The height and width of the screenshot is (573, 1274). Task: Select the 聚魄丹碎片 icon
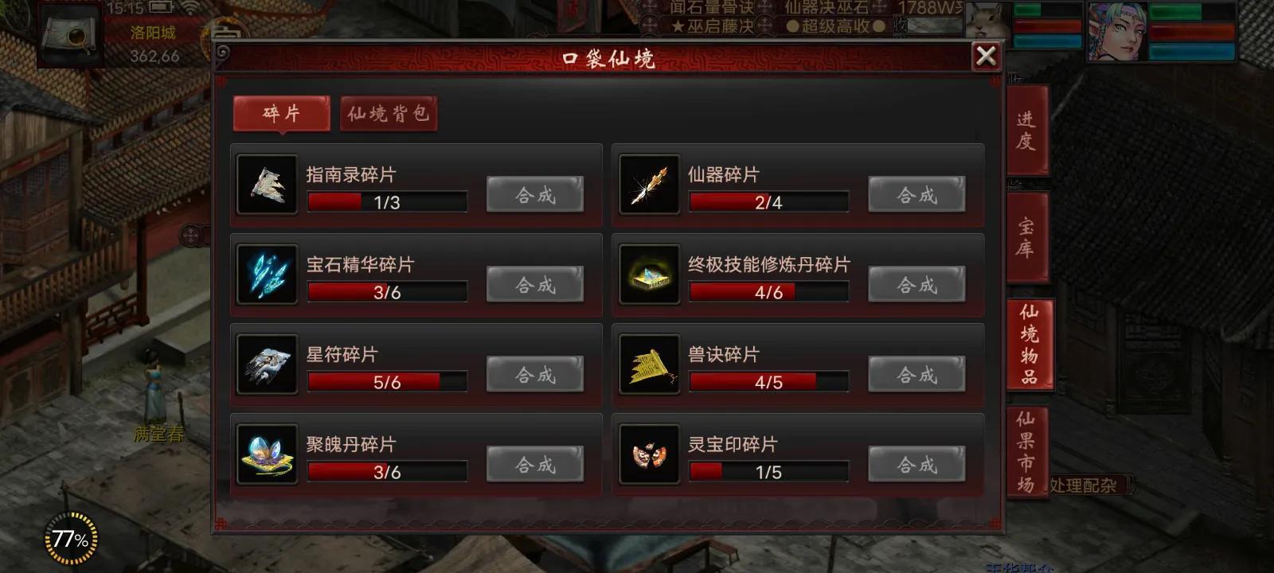point(267,454)
